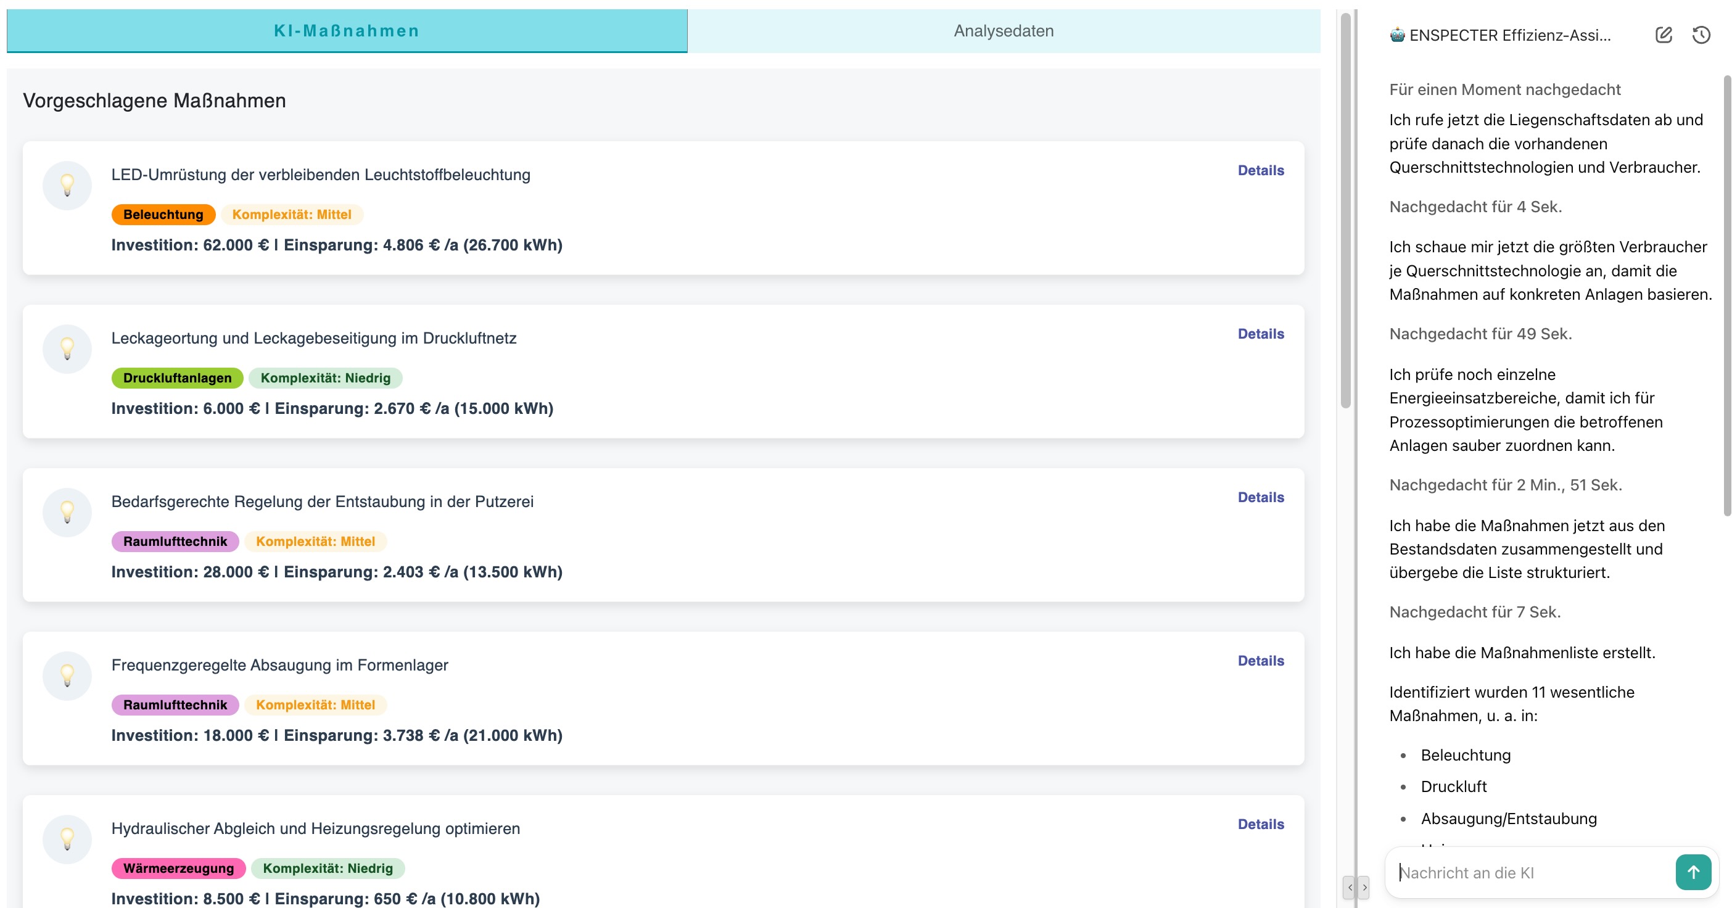
Task: Click the pink Wärmeerzeugung tag
Action: point(179,869)
